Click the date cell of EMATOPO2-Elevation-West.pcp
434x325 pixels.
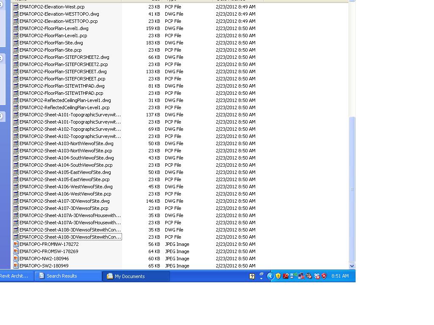[x=236, y=7]
